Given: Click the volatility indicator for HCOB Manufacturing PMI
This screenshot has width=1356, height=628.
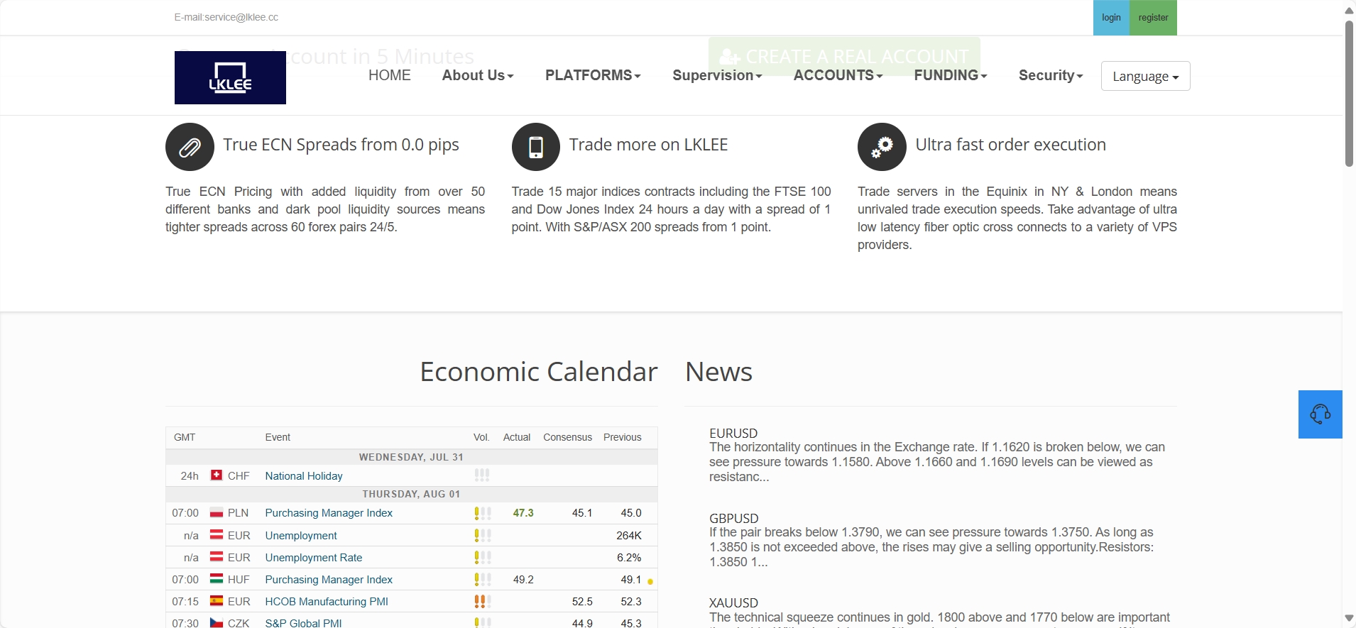Looking at the screenshot, I should [x=482, y=602].
